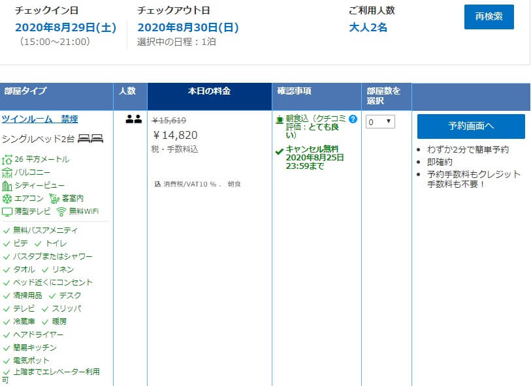
Task: Click the city view building icon
Action: click(7, 186)
